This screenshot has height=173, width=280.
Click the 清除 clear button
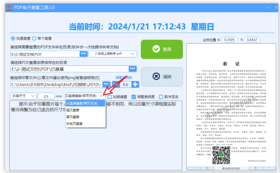[x=162, y=77]
